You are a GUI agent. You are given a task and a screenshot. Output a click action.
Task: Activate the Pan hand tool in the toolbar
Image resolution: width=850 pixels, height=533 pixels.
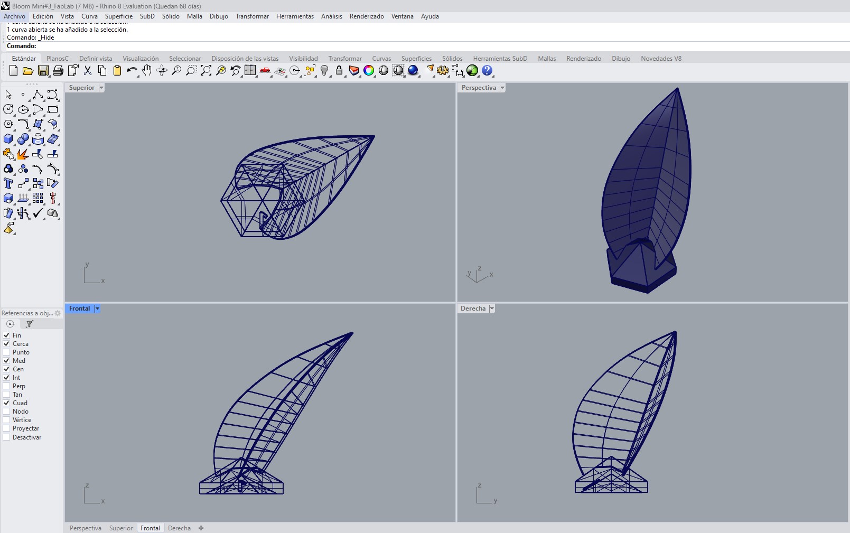pyautogui.click(x=146, y=71)
